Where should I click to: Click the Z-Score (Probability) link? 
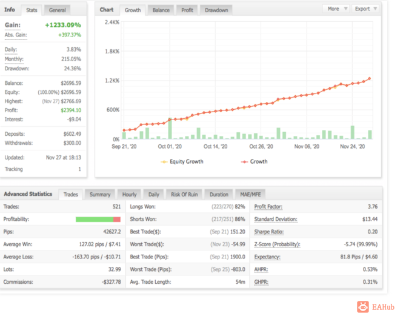pos(277,244)
